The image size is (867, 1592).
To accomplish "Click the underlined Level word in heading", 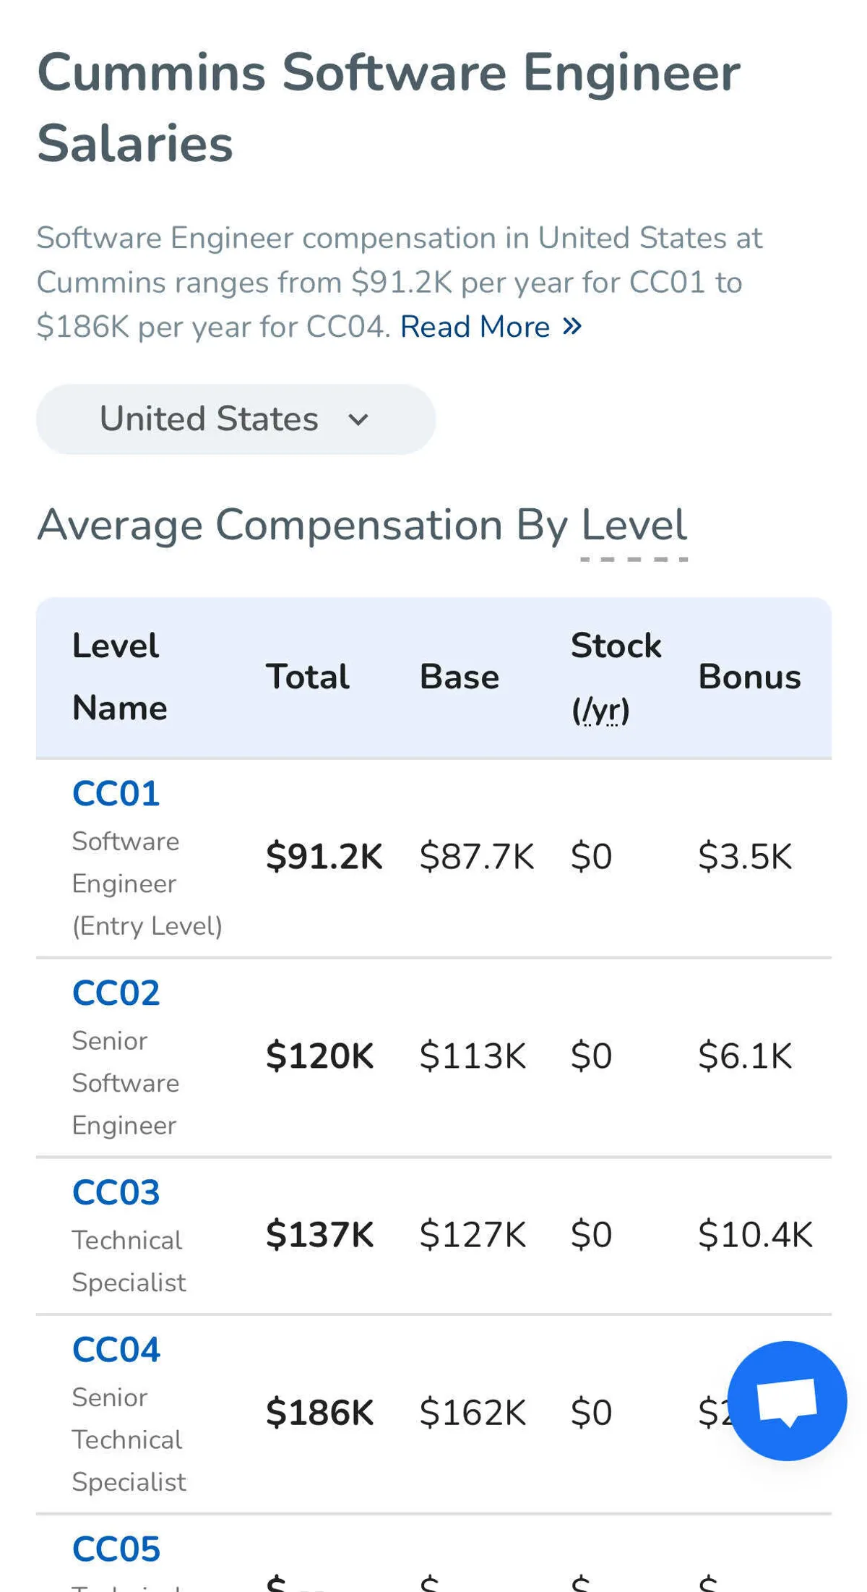I will tap(634, 525).
